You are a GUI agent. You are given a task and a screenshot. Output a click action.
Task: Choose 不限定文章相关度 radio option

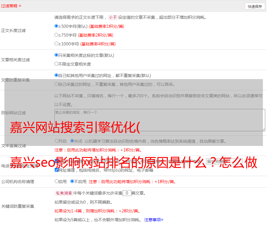click(57, 64)
